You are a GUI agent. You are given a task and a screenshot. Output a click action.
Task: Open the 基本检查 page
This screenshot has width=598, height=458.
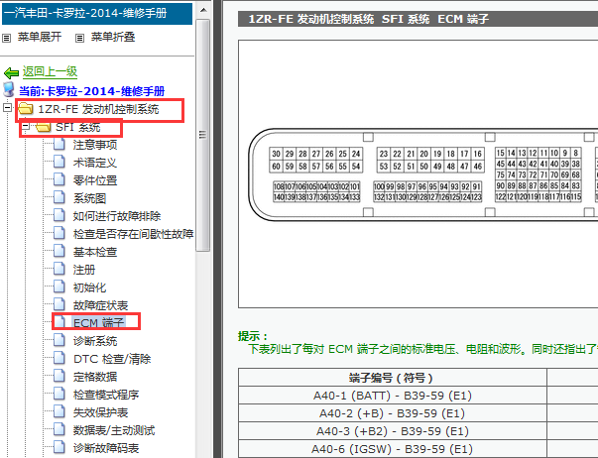[x=95, y=252]
